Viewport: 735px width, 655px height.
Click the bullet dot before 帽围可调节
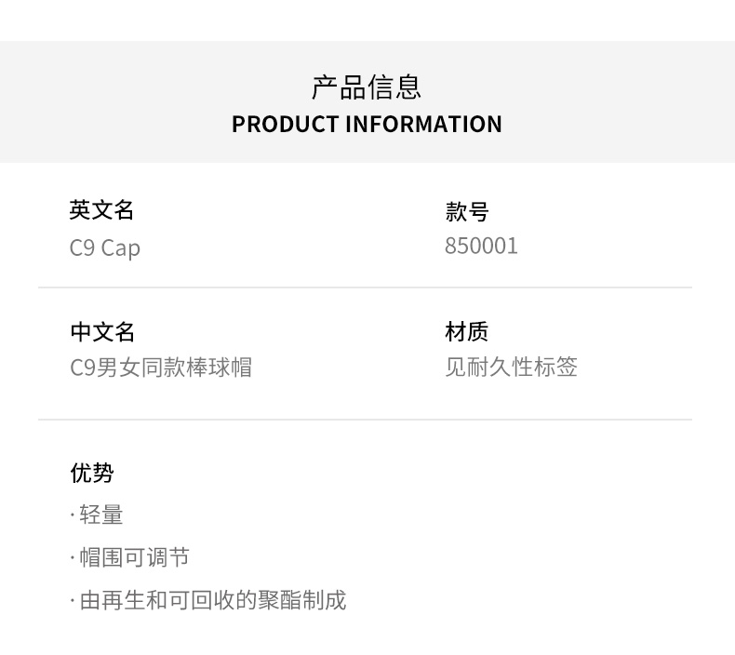coord(73,558)
